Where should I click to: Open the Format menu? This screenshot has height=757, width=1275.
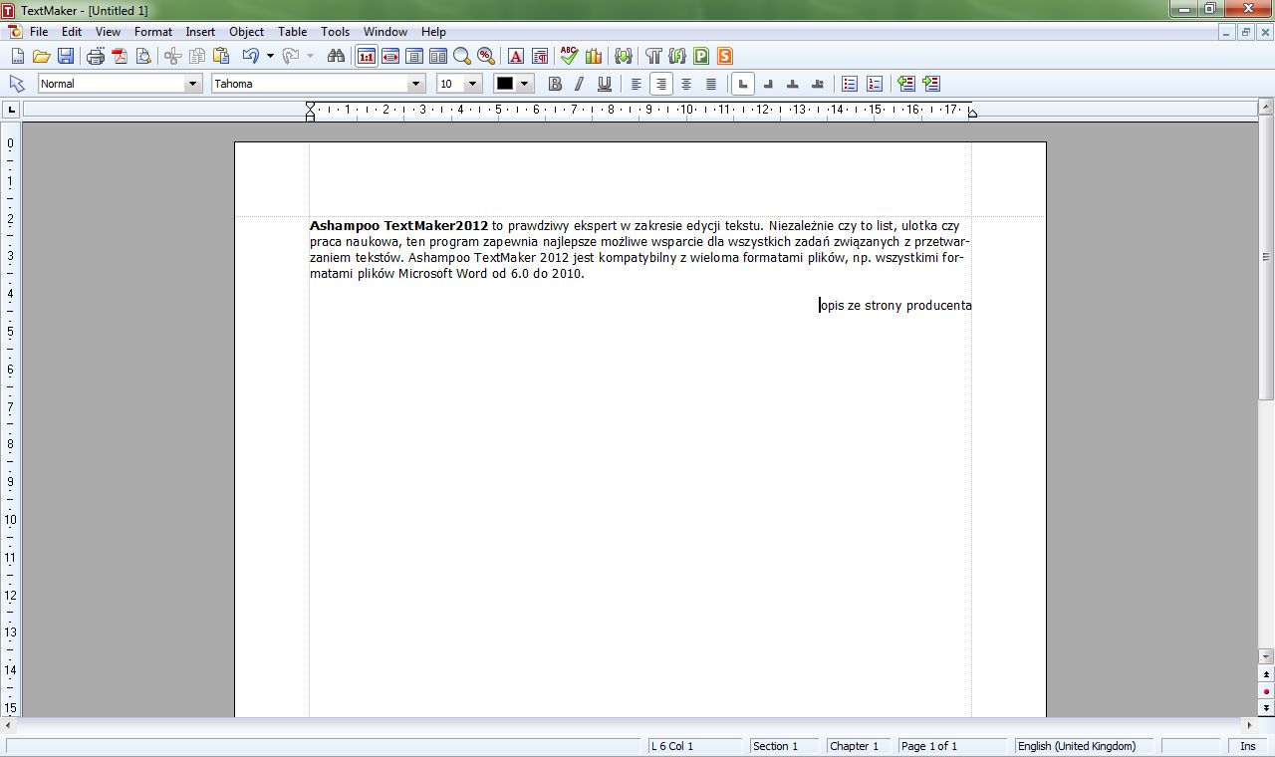click(x=153, y=32)
